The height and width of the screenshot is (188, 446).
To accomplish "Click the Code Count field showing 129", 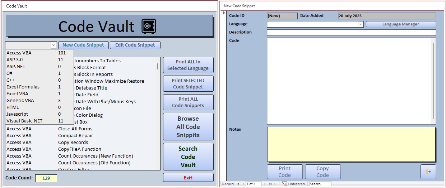I will pyautogui.click(x=46, y=178).
